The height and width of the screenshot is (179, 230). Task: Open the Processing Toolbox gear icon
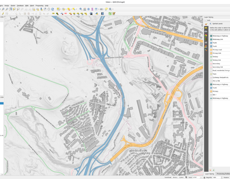click(x=89, y=9)
